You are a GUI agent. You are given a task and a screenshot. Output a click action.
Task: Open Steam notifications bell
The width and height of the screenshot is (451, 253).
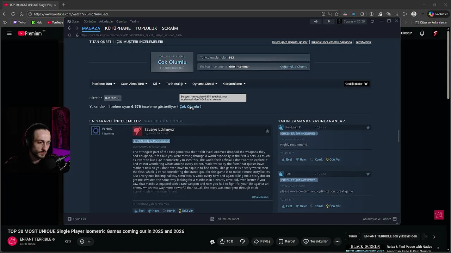[x=329, y=21]
